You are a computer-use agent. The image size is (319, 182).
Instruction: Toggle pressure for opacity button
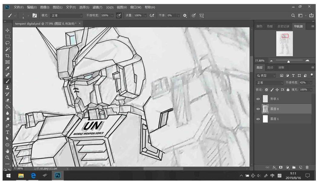pyautogui.click(x=119, y=15)
